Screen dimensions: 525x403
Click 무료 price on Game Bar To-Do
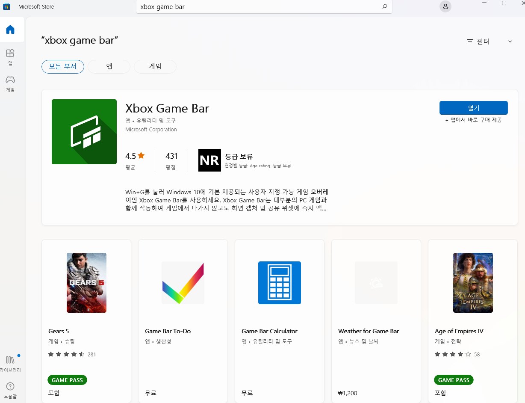(150, 393)
